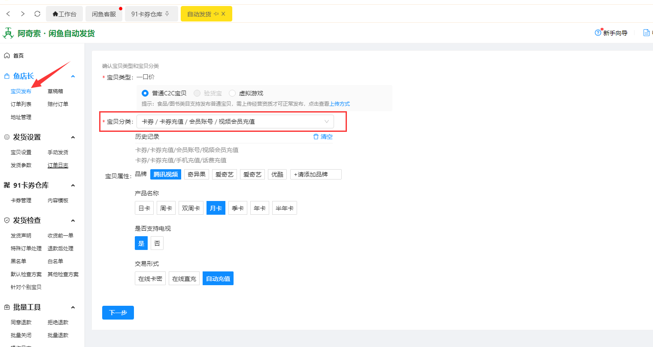Screen dimensions: 653x347
Task: Click the refresh icon near the tabs
Action: 37,14
